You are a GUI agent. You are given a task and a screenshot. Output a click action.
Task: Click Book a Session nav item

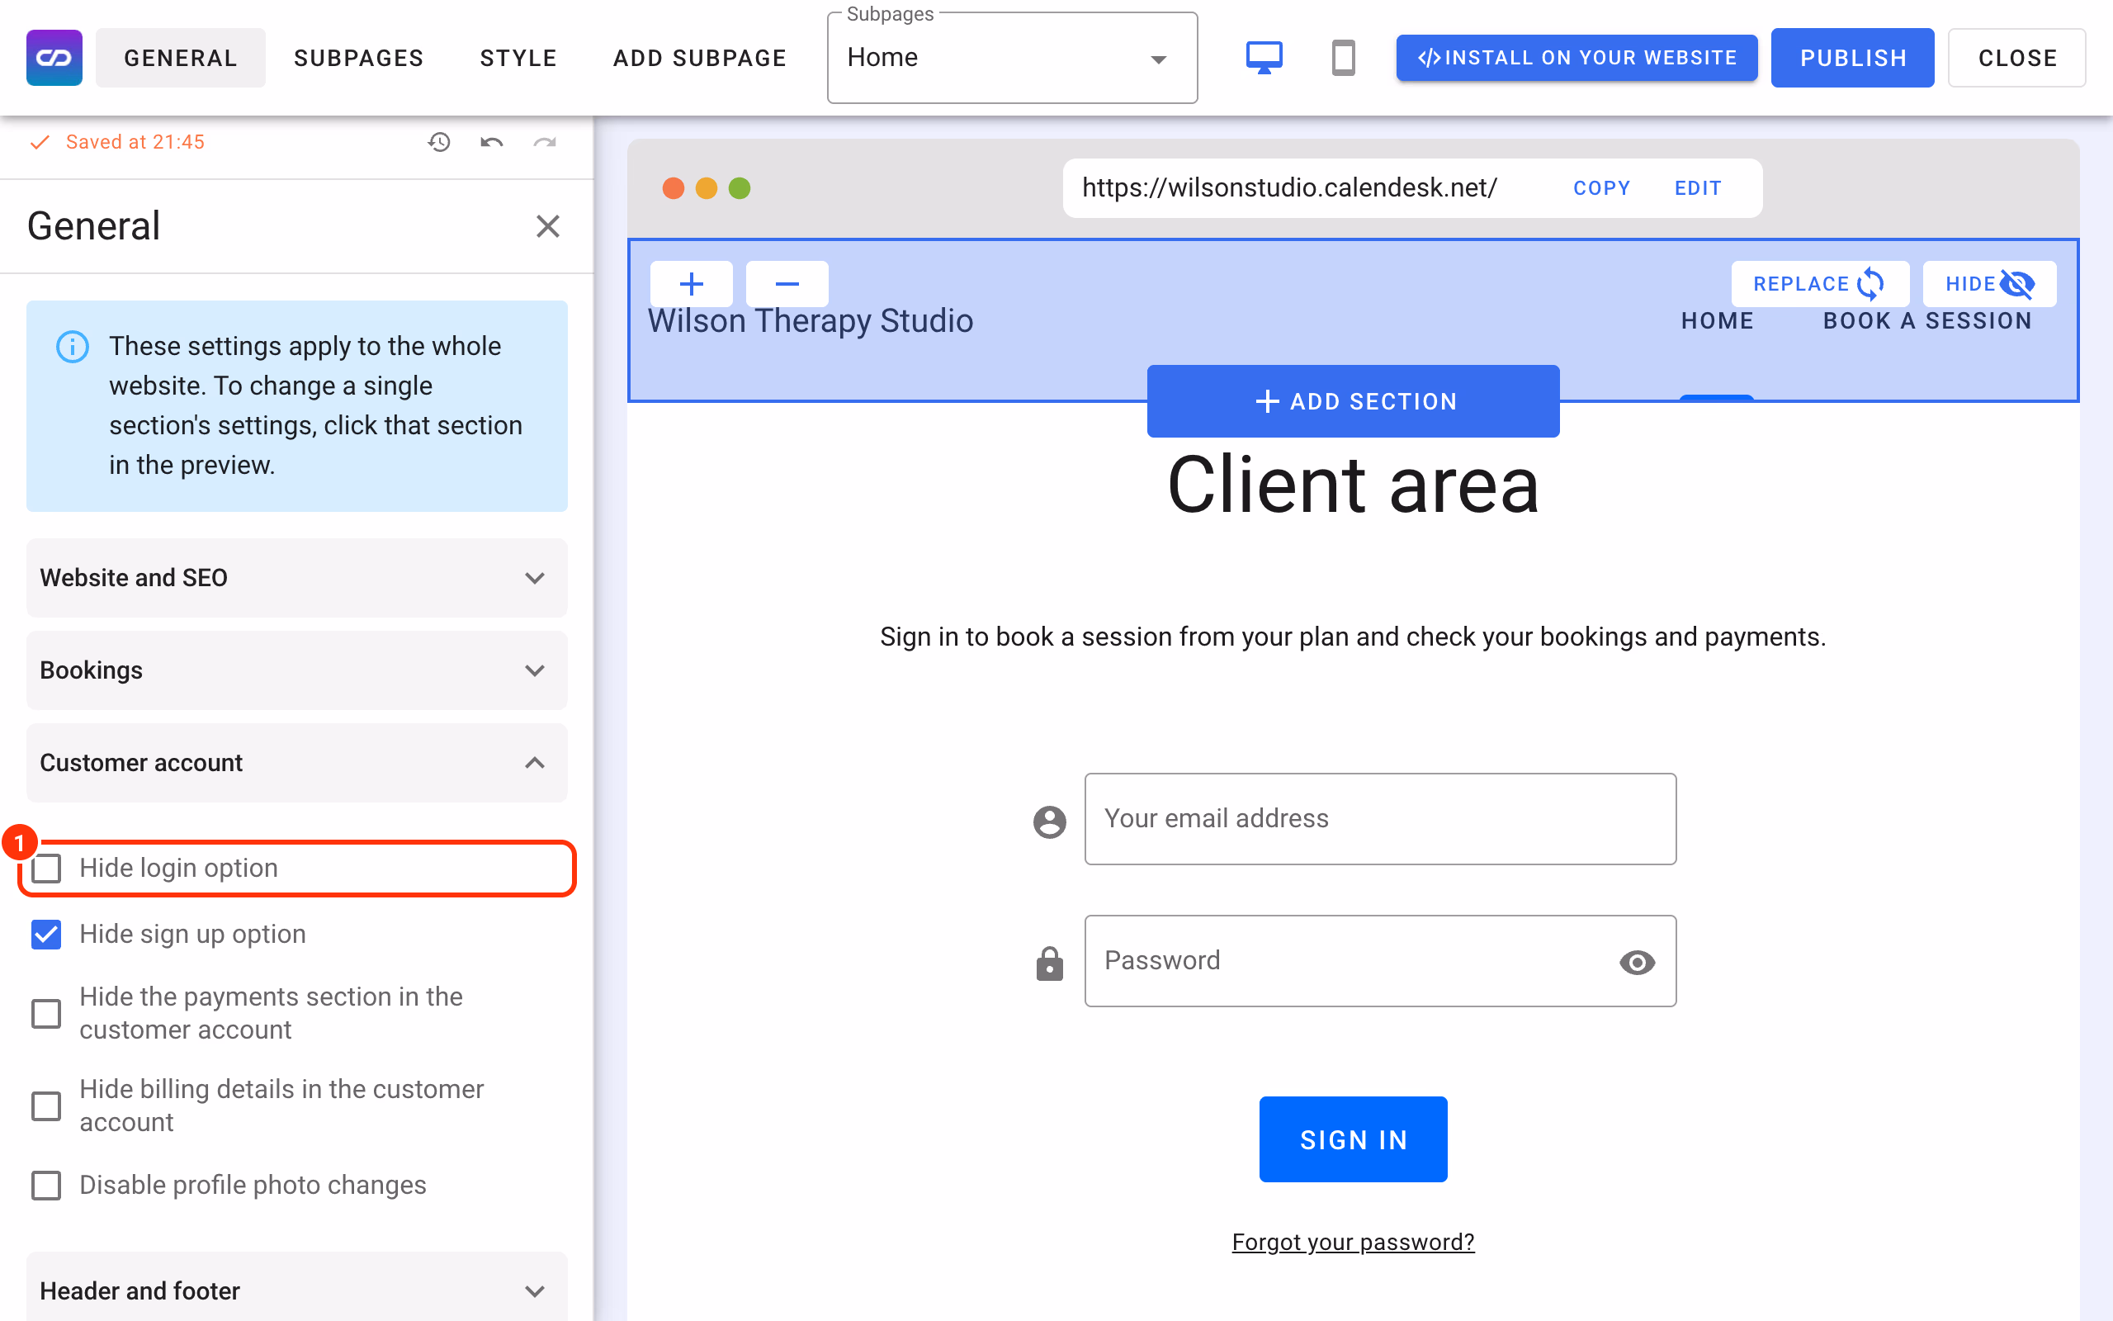click(1927, 320)
